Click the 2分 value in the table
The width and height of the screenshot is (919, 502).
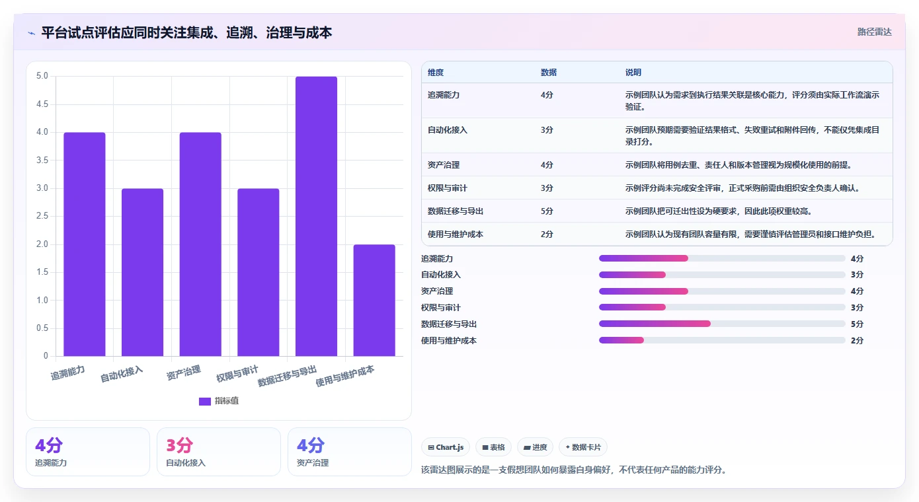pos(547,234)
